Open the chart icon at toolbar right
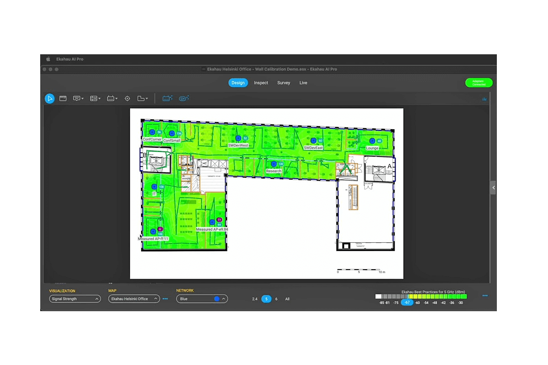This screenshot has height=365, width=548. 485,99
